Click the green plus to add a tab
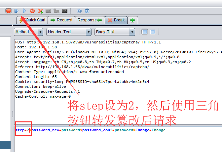Image resolution: width=222 pixels, height=152 pixels. (132, 20)
